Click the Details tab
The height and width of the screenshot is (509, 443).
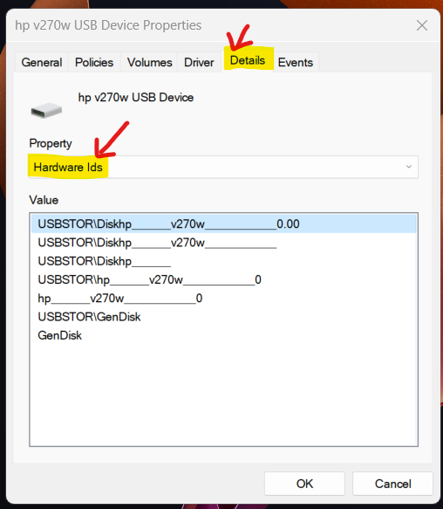[x=248, y=60]
